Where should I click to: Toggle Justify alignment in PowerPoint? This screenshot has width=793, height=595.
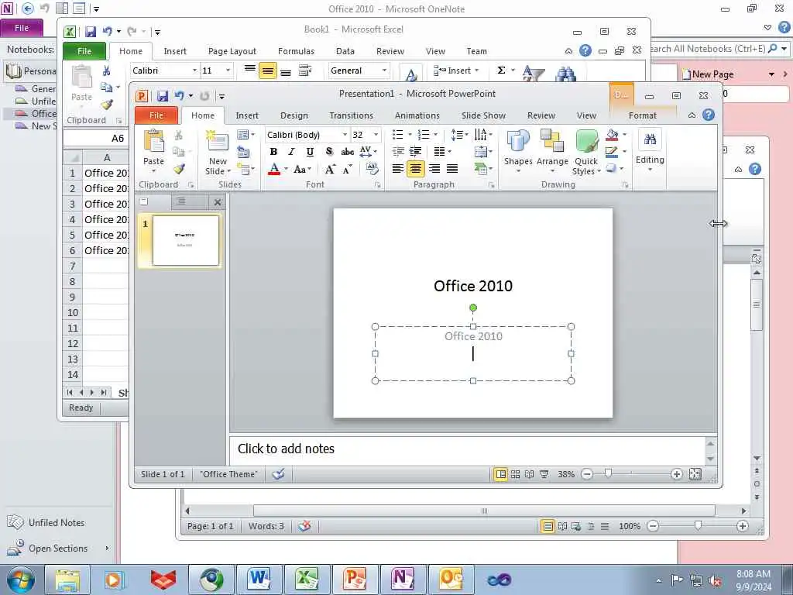tap(452, 168)
